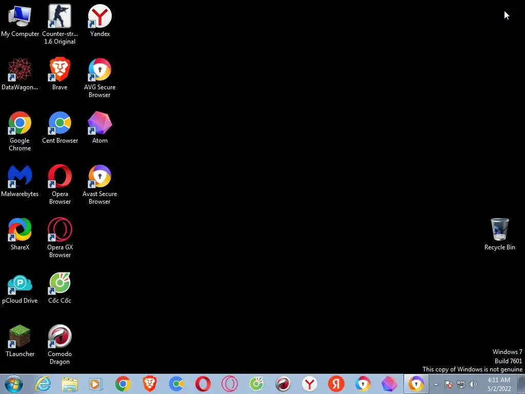Open the clock showing 4:11 AM
525x394 pixels.
point(499,384)
